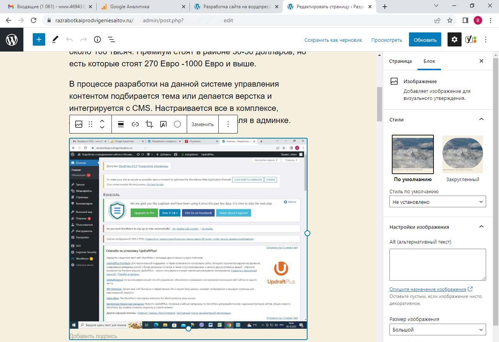The height and width of the screenshot is (342, 499).
Task: Open the Стиль по умолчанию dropdown
Action: [x=437, y=202]
